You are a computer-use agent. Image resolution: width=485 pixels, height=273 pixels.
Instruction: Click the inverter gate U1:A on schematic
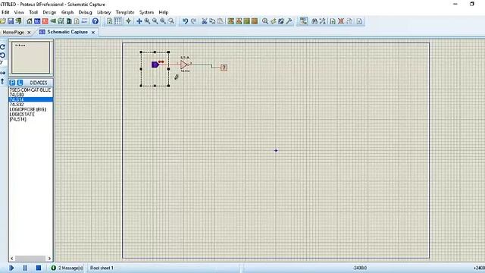[185, 64]
